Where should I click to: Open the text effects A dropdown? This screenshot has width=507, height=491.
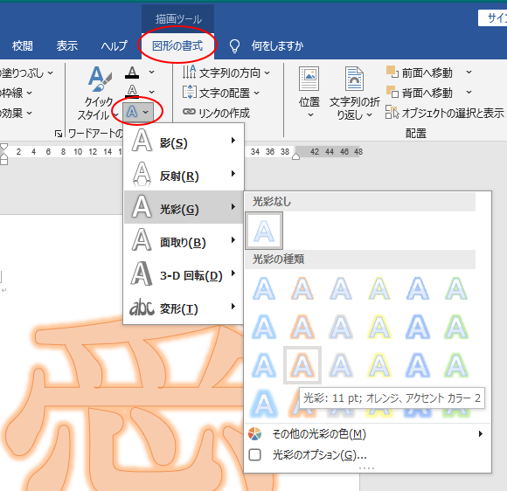pos(138,112)
